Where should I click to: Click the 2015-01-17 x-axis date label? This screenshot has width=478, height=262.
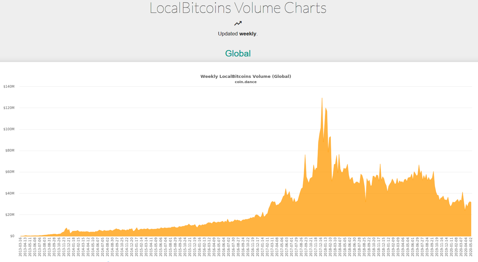137,247
